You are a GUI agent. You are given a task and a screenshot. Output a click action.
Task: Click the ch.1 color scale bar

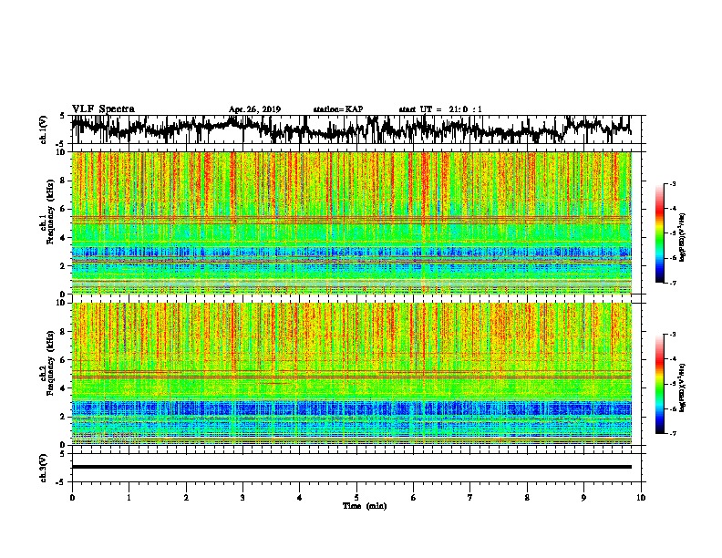(x=660, y=233)
